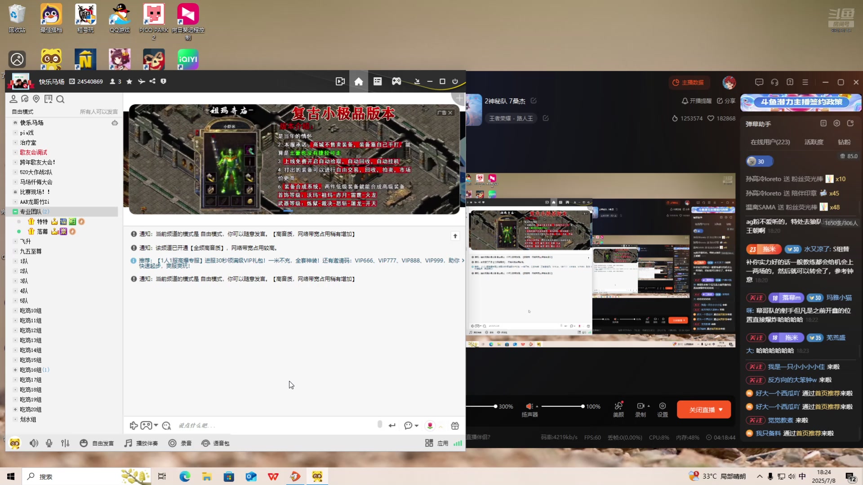Toggle the YY microphone icon in bottom bar
Image resolution: width=863 pixels, height=485 pixels.
pos(49,443)
